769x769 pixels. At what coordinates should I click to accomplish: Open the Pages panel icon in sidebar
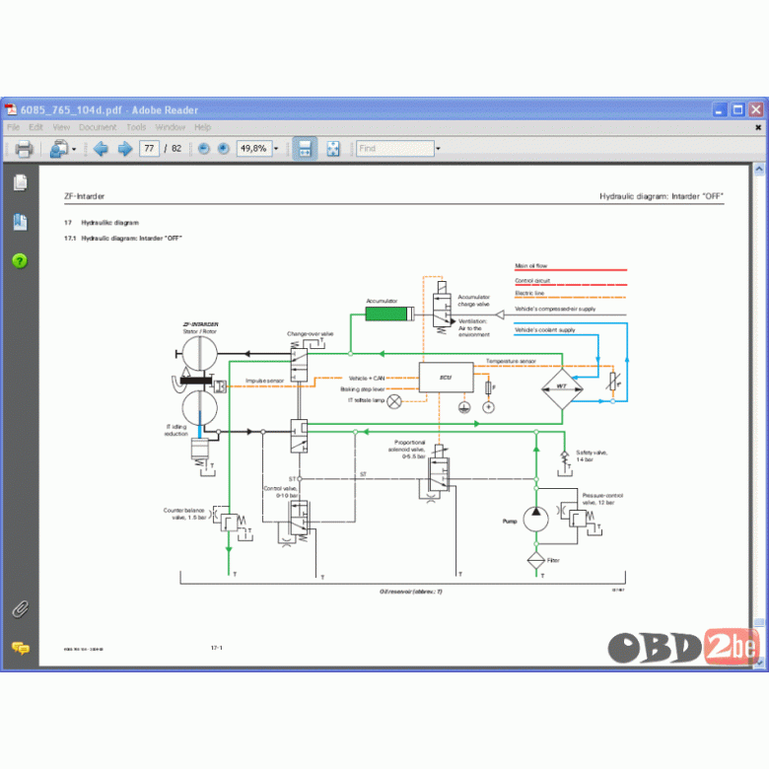pos(20,182)
